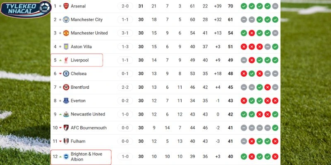Viewport: 331px width, 165px height.
Task: Click the Liverpool club crest icon
Action: [x=66, y=60]
